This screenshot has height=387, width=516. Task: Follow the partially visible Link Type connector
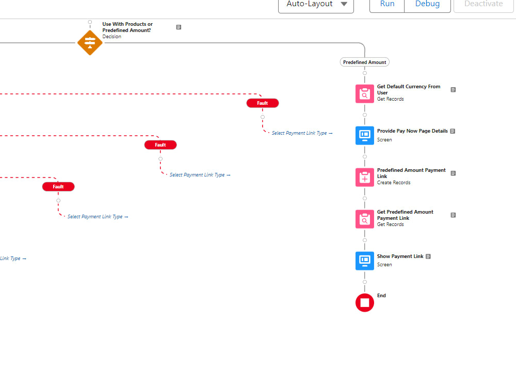coord(13,259)
